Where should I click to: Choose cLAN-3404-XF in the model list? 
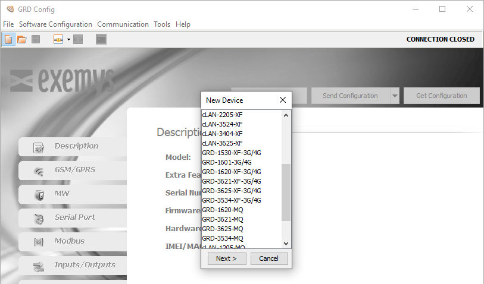222,134
